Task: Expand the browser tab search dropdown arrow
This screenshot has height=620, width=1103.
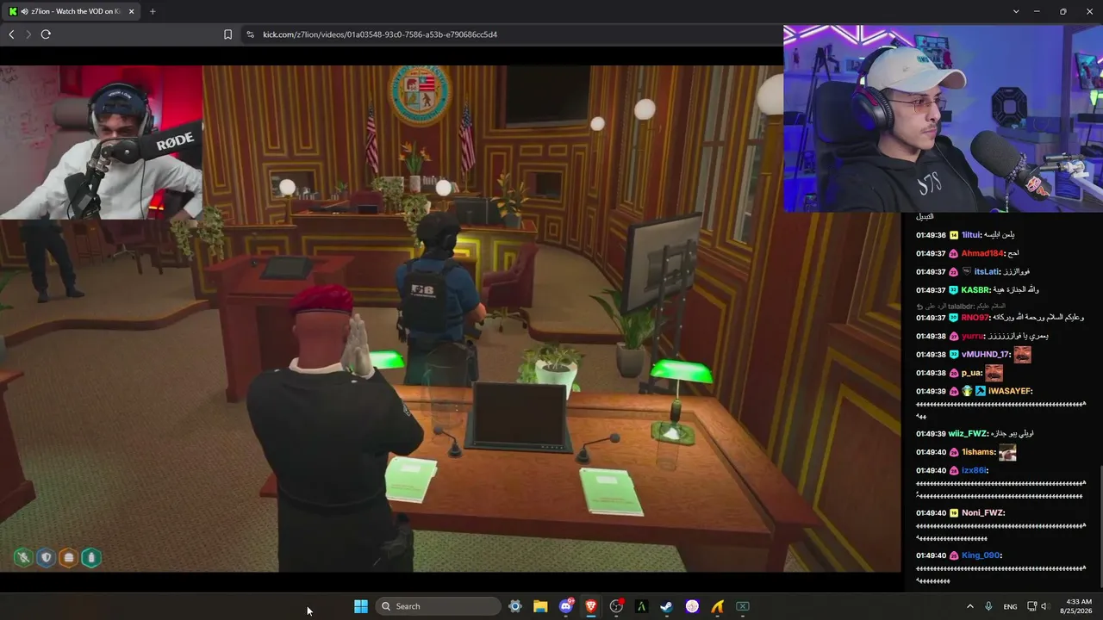Action: pos(1016,11)
